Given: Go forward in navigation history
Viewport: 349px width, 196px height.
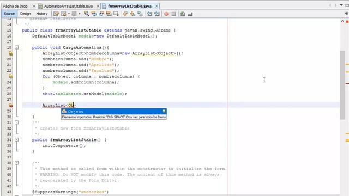Looking at the screenshot, I should 74,14.
